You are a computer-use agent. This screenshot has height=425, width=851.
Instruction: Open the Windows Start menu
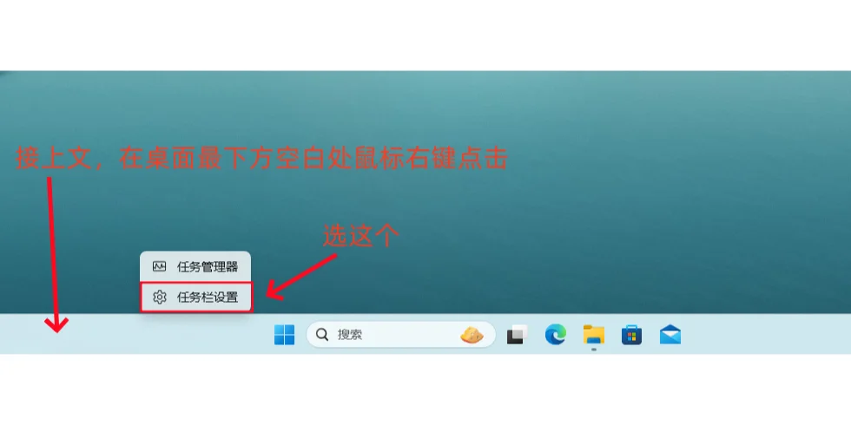click(x=285, y=335)
